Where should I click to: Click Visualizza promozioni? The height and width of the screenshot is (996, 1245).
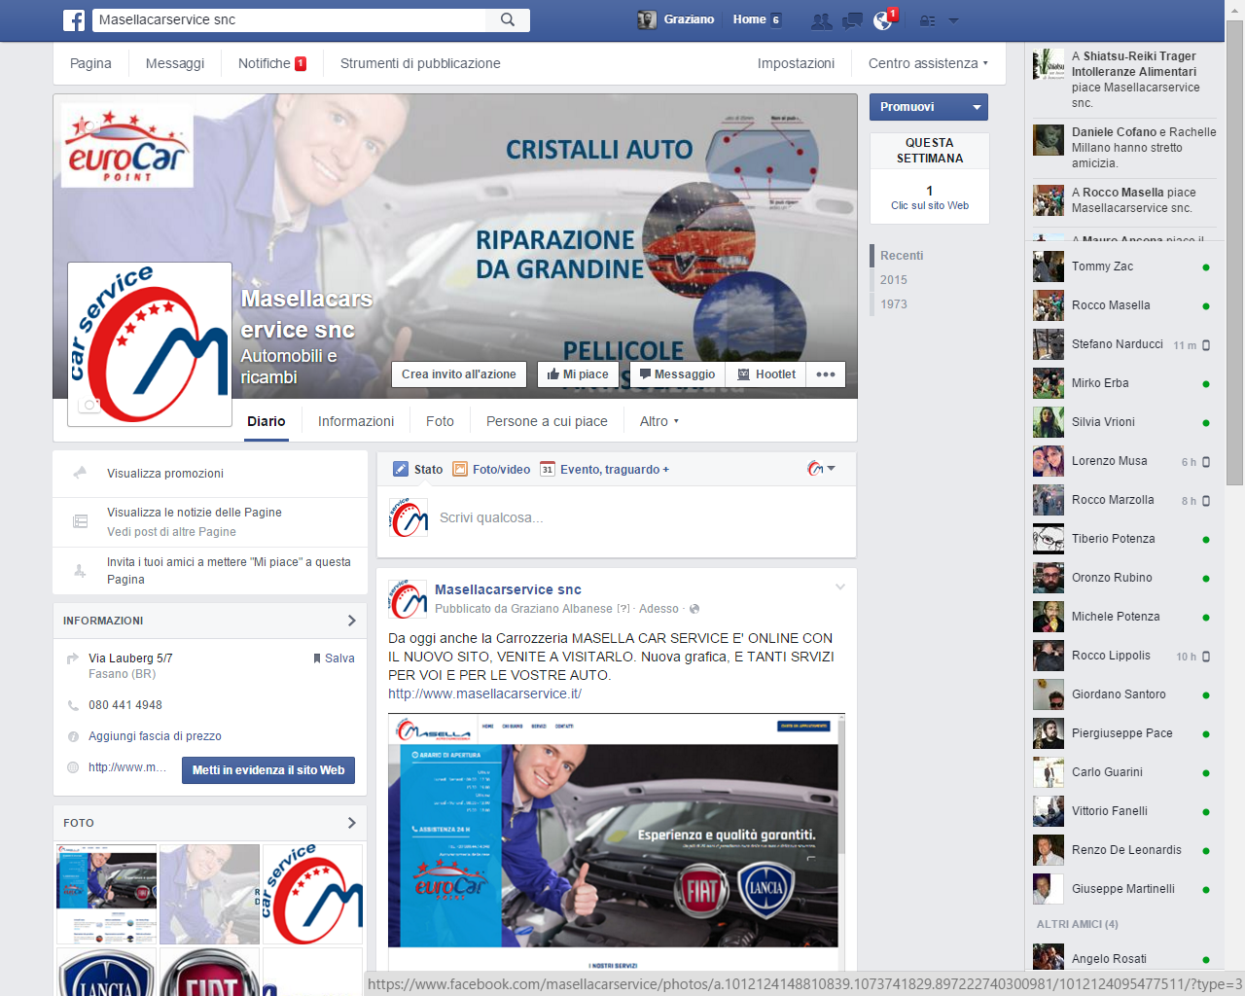(165, 474)
